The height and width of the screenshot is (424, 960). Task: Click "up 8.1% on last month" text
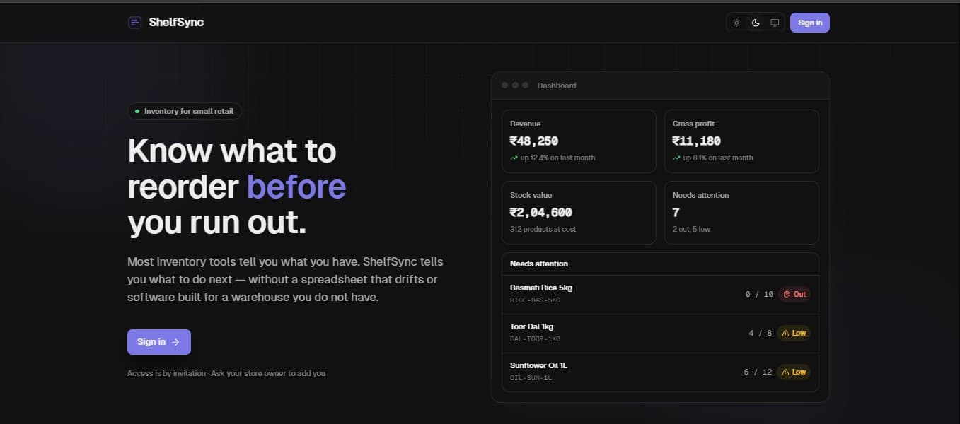coord(718,158)
